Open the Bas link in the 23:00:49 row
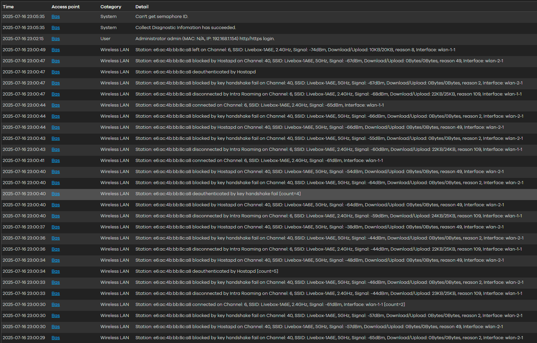Screen dimensions: 537x343 56,49
